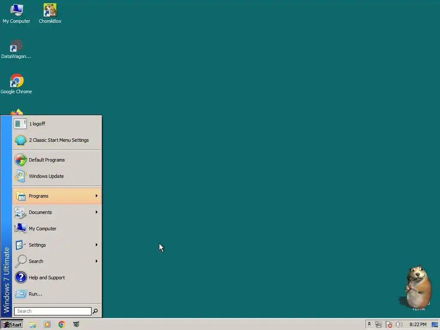Open the Search submenu entry
This screenshot has width=440, height=330.
[x=57, y=261]
